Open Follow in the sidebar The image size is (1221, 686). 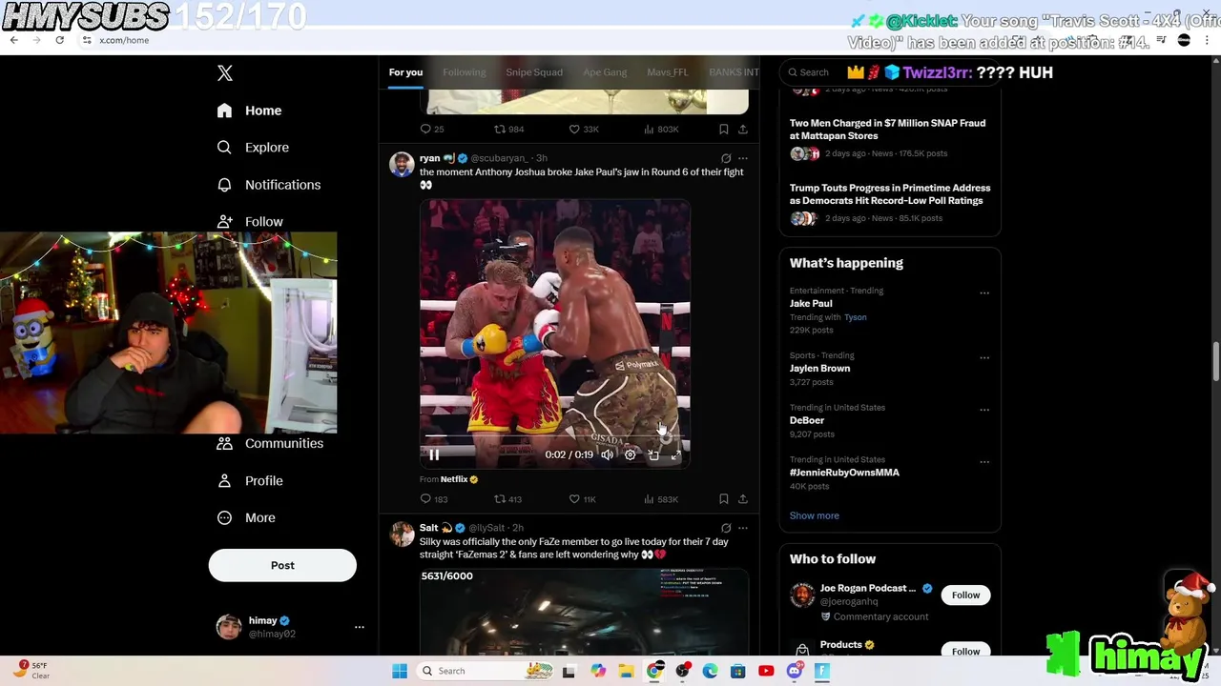(250, 222)
